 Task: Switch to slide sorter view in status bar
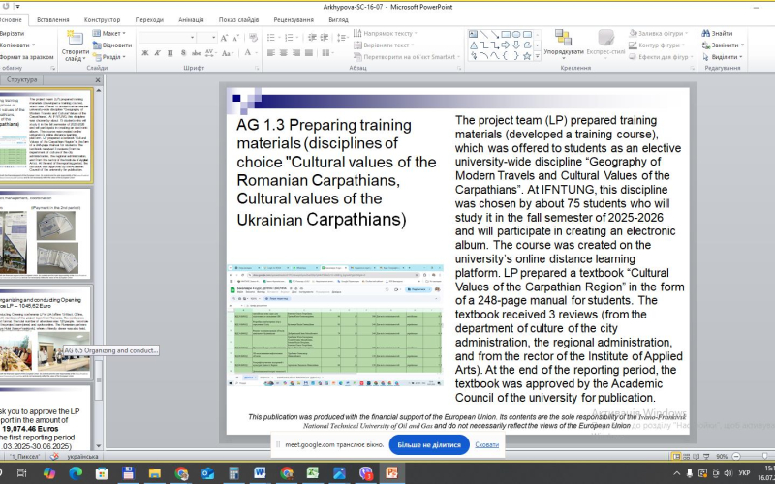(687, 456)
